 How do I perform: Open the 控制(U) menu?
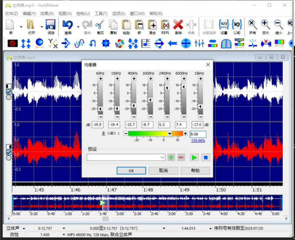coord(83,13)
